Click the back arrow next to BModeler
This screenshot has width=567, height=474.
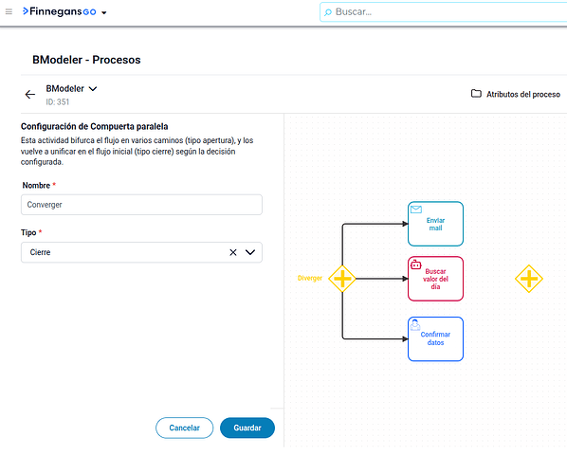coord(30,95)
